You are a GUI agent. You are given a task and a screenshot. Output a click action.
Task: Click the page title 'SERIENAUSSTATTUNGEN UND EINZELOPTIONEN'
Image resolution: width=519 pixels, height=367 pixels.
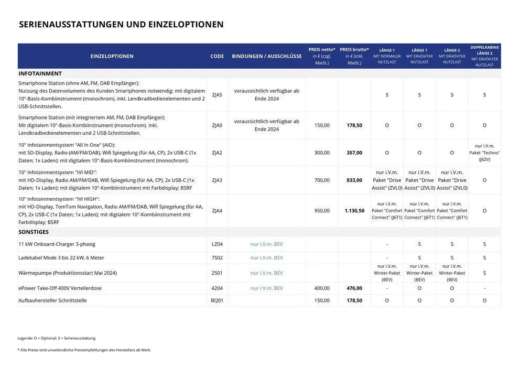(x=121, y=24)
